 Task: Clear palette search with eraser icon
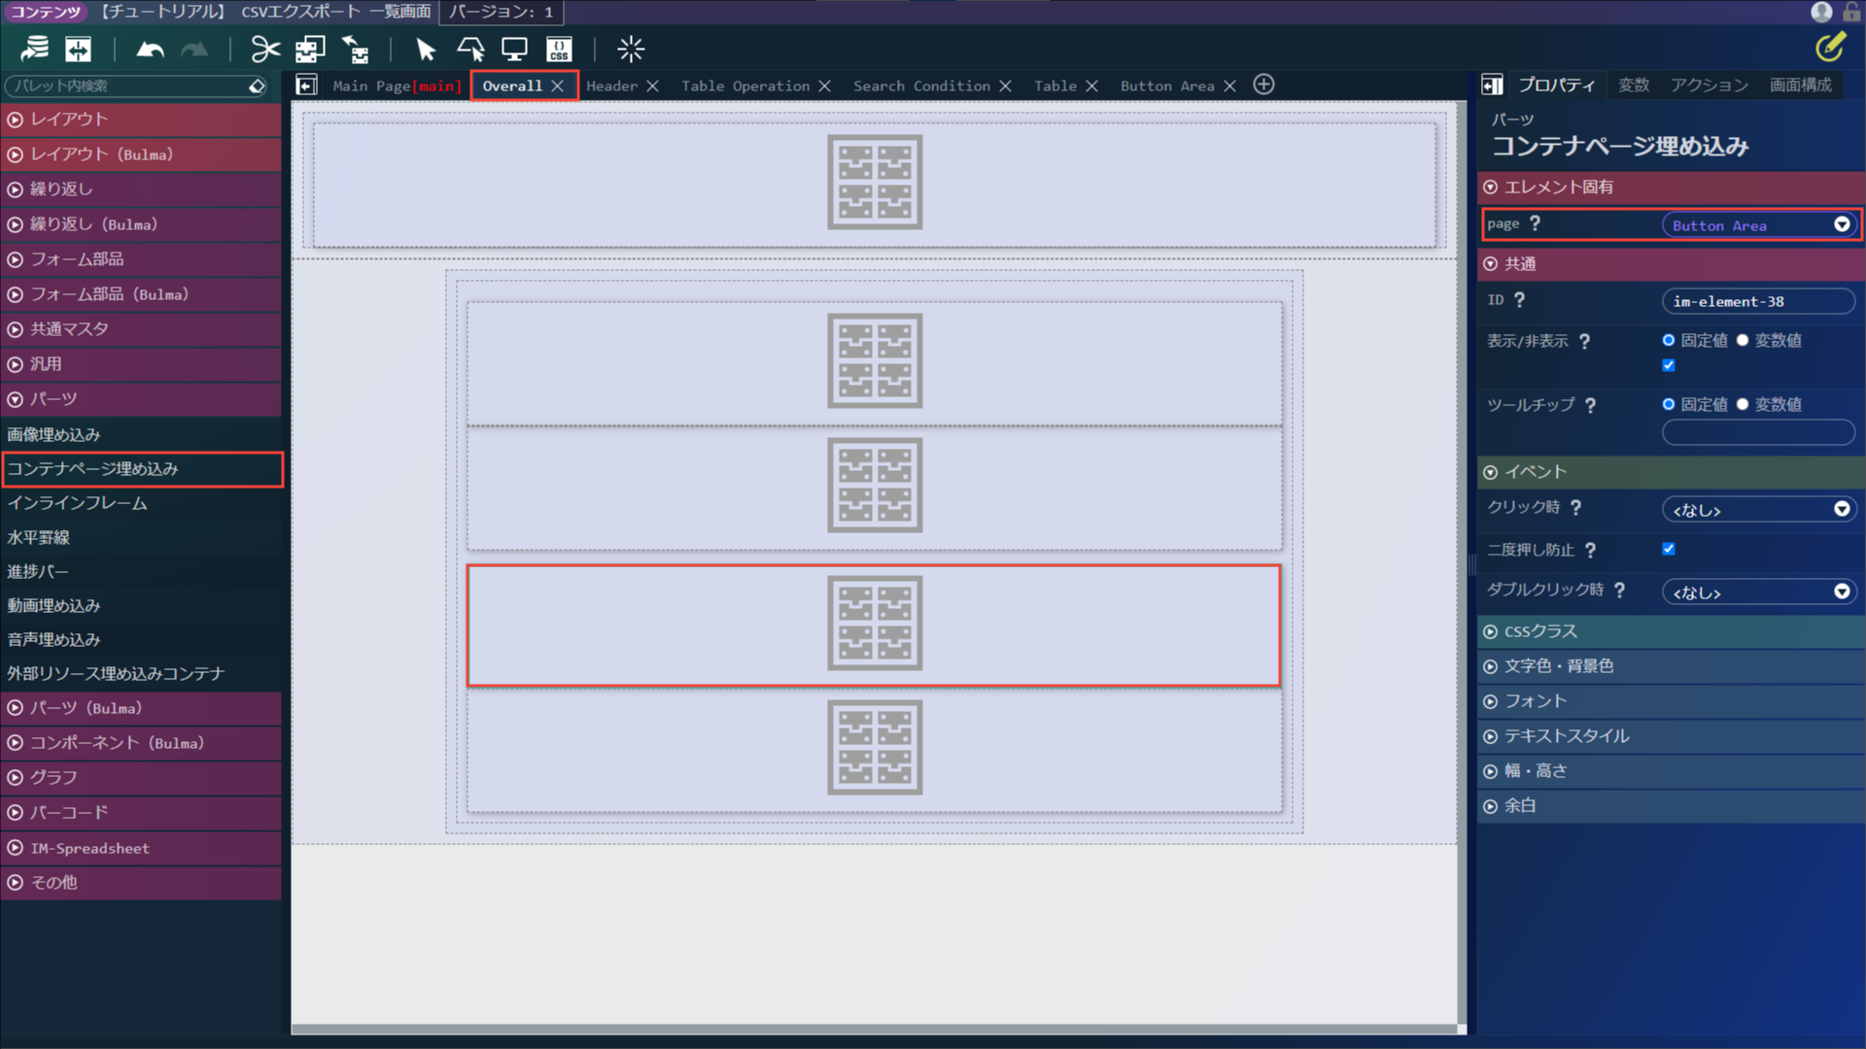(257, 85)
